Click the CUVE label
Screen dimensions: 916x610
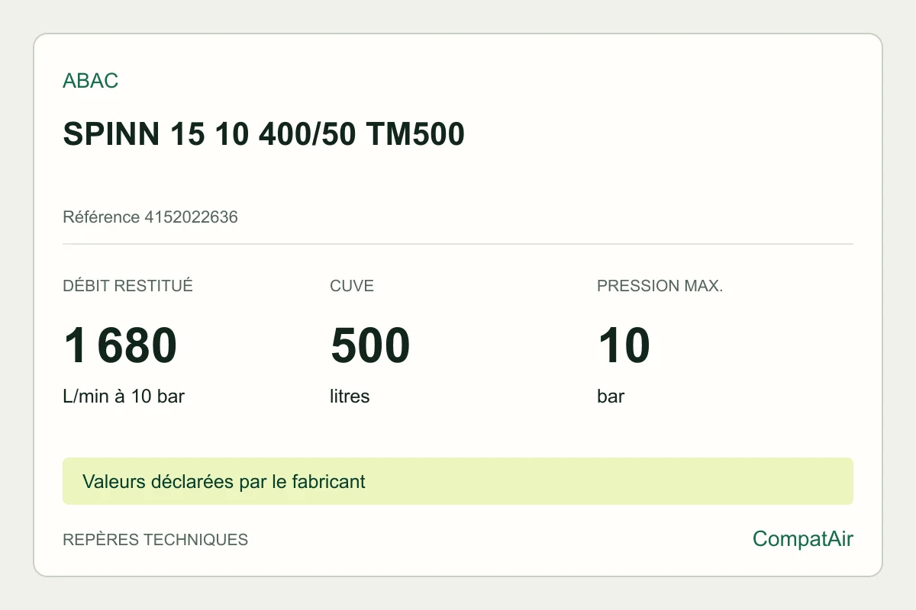[x=352, y=287]
